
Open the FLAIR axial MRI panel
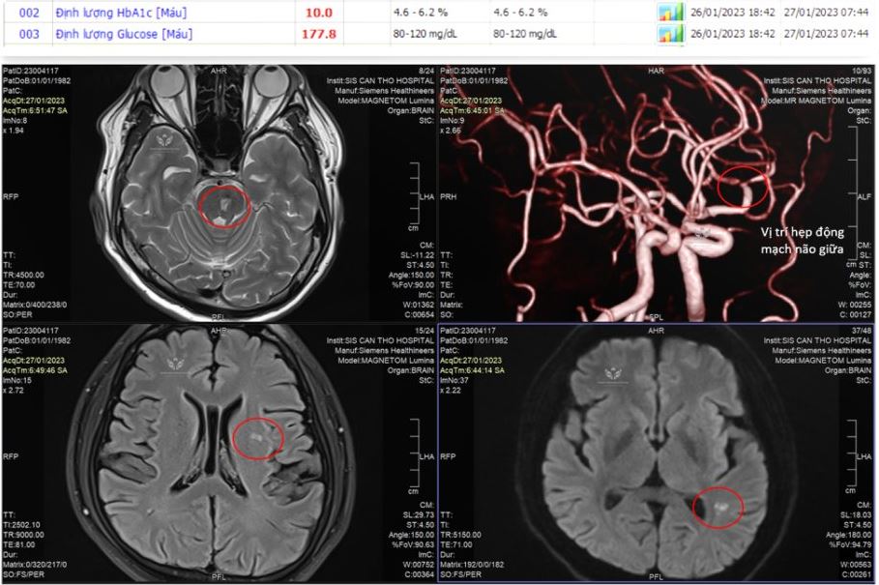[x=219, y=454]
